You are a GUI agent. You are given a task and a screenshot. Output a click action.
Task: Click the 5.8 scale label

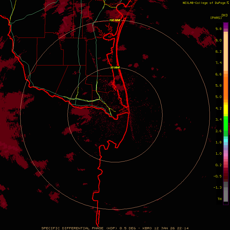click(218, 86)
